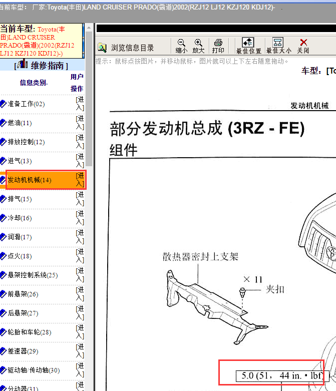Viewport: 336px width, 391px height.
Task: Open 浏览信息目录 browse catalog icon
Action: (102, 48)
